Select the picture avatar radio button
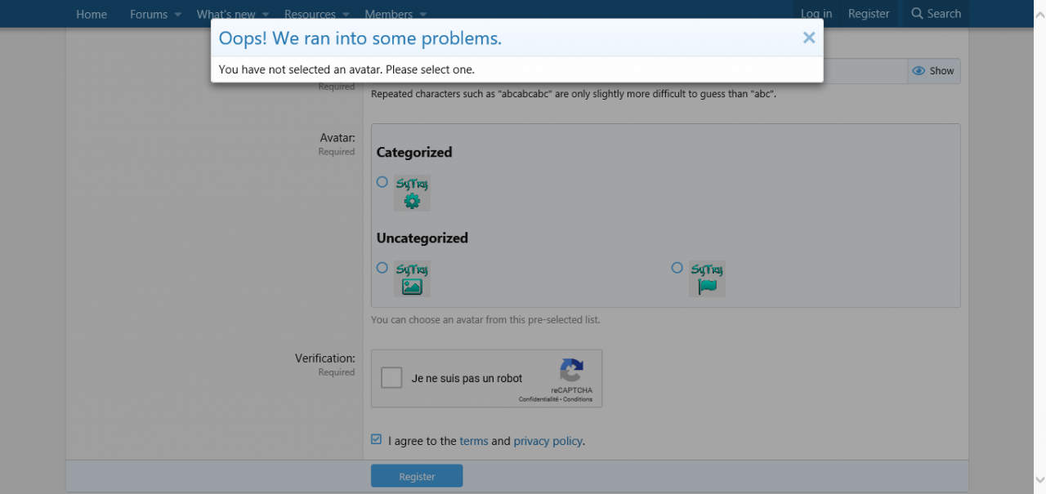Screen dimensions: 1046x494 (382, 268)
